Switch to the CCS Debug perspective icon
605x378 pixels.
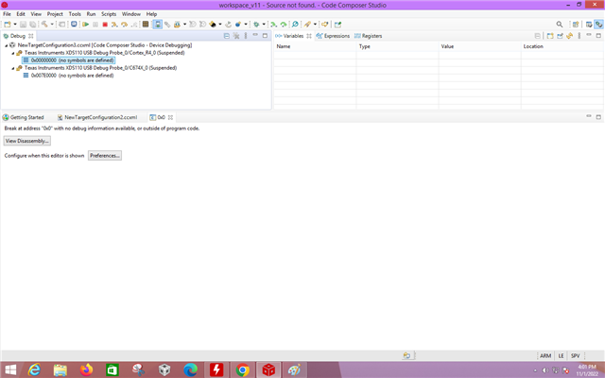pyautogui.click(x=598, y=25)
